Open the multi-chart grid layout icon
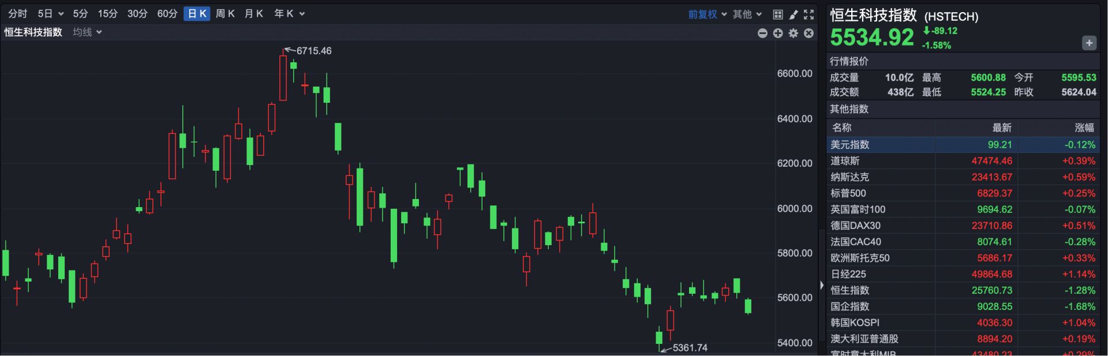Viewport: 1108px width, 356px height. pyautogui.click(x=778, y=14)
